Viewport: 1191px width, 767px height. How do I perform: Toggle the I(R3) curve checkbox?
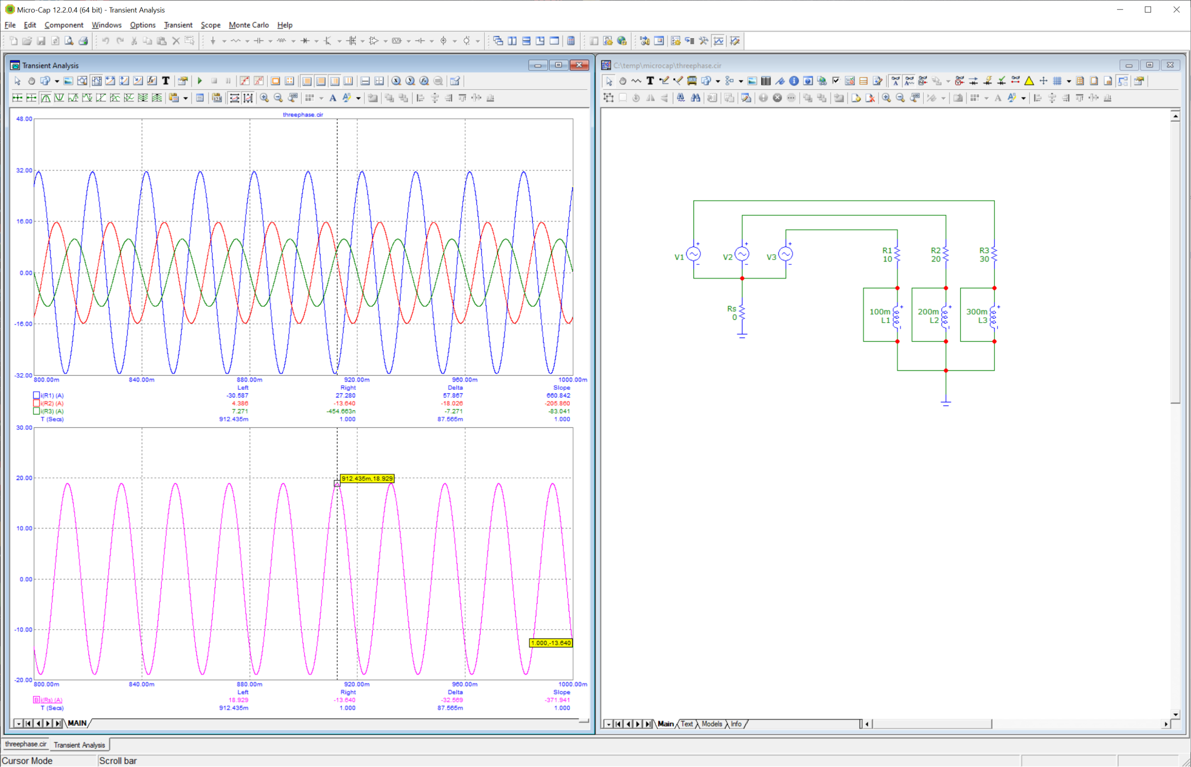click(x=36, y=411)
